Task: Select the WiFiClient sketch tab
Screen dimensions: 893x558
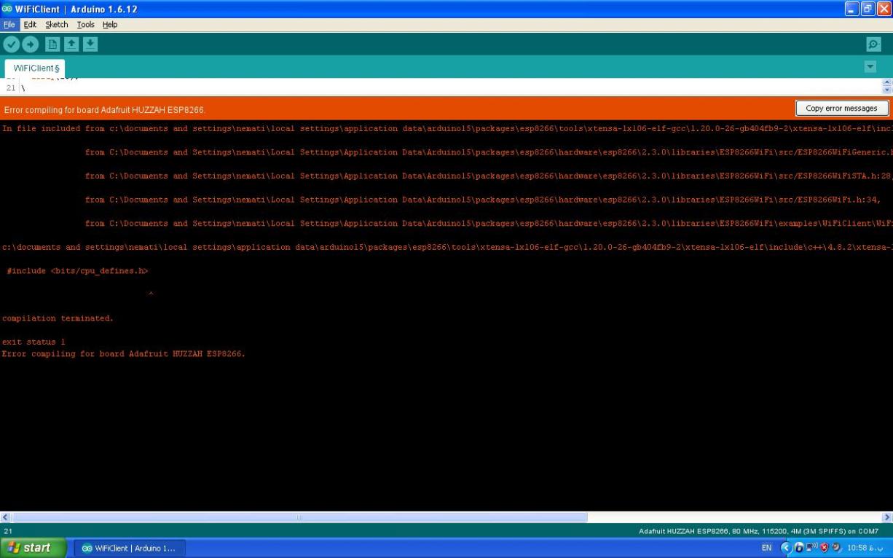Action: (x=34, y=68)
